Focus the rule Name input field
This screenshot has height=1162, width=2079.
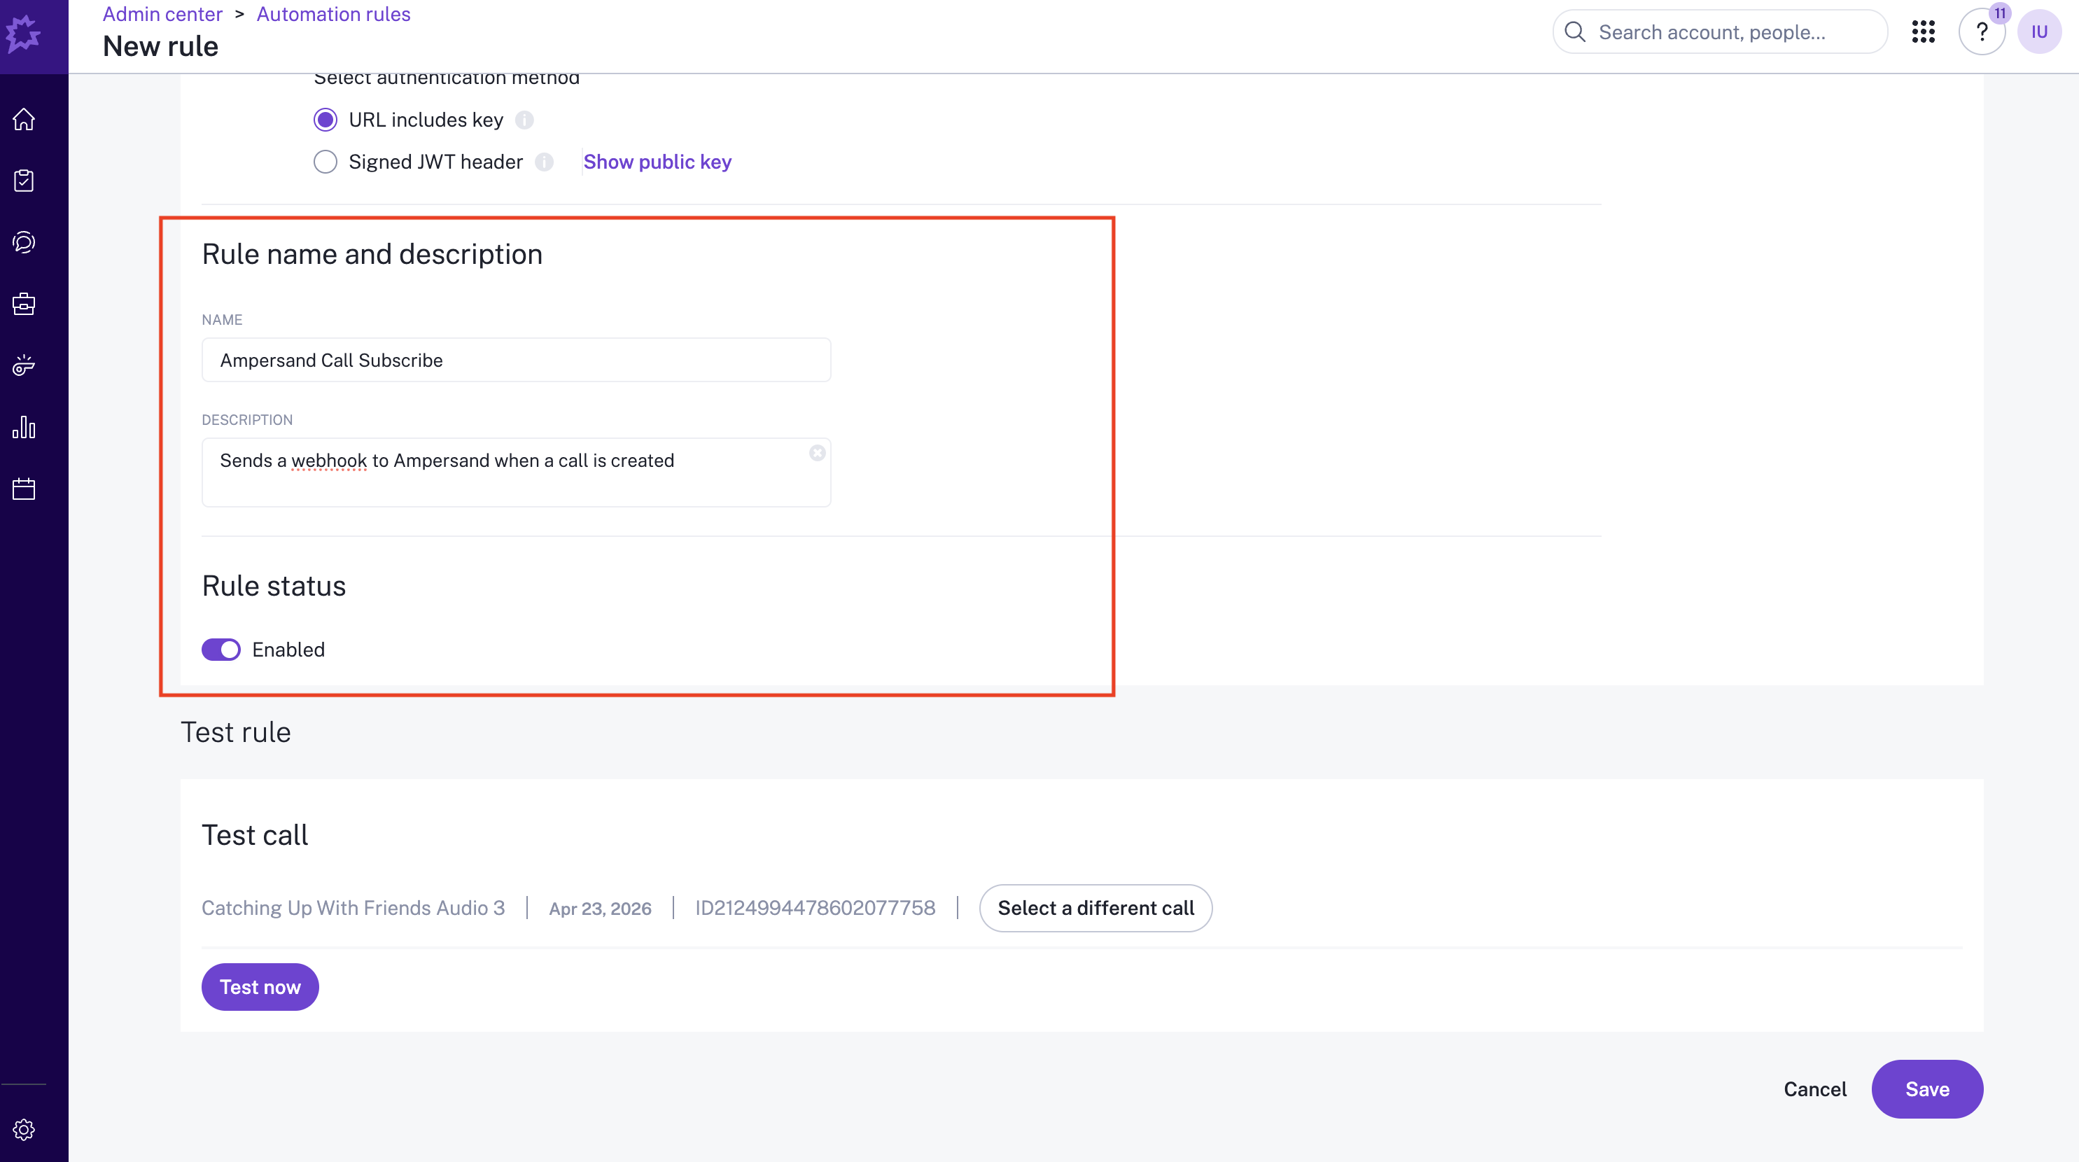517,360
